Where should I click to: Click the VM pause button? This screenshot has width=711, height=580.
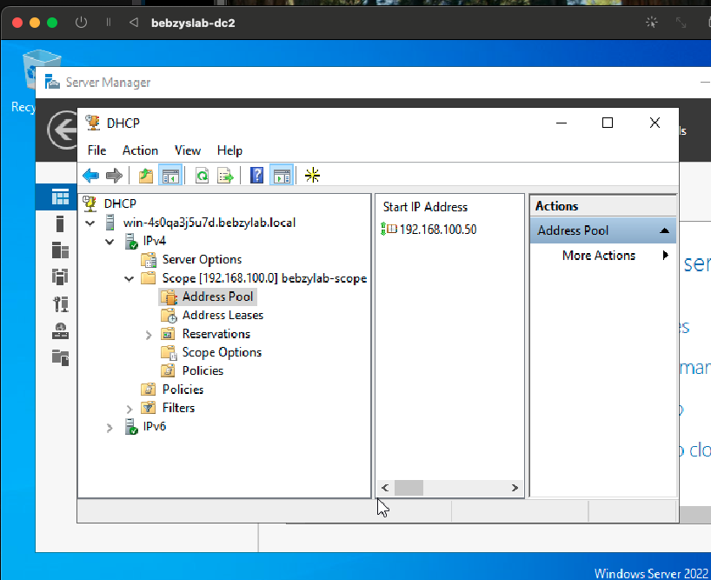(109, 23)
